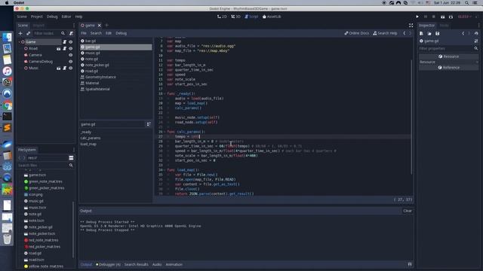The width and height of the screenshot is (483, 271).
Task: Pause the running scene
Action: click(426, 17)
